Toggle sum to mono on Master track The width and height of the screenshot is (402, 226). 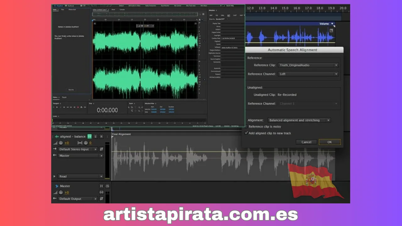(101, 192)
